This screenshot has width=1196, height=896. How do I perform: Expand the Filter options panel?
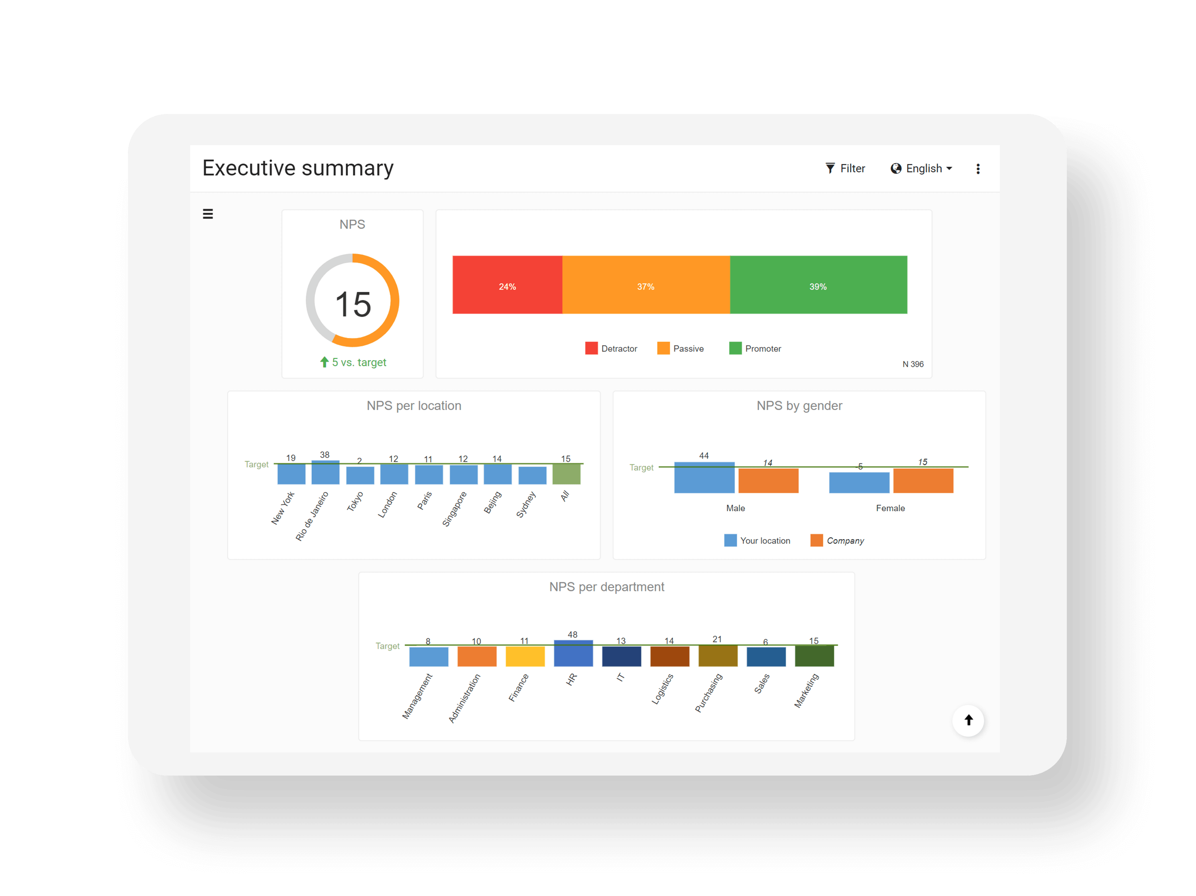pyautogui.click(x=844, y=168)
